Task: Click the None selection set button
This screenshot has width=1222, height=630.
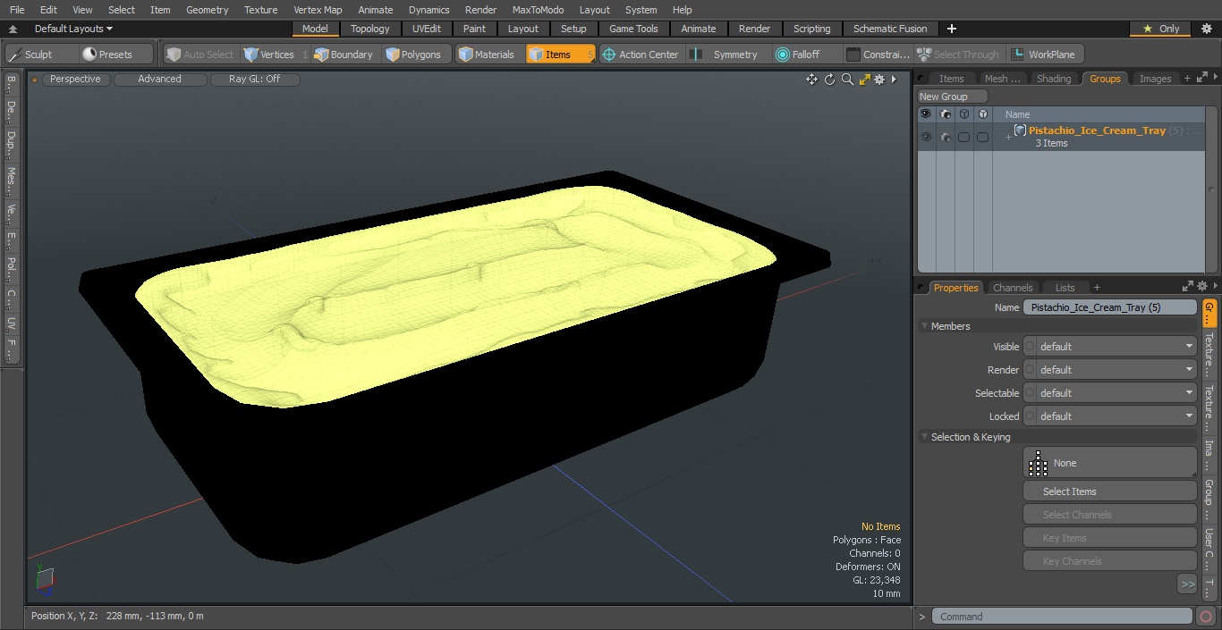Action: (x=1110, y=463)
